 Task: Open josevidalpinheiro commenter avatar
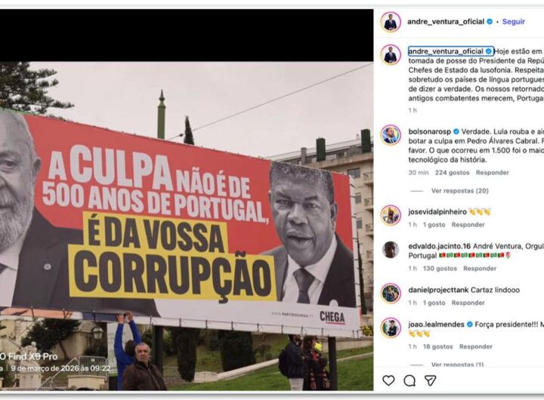391,215
